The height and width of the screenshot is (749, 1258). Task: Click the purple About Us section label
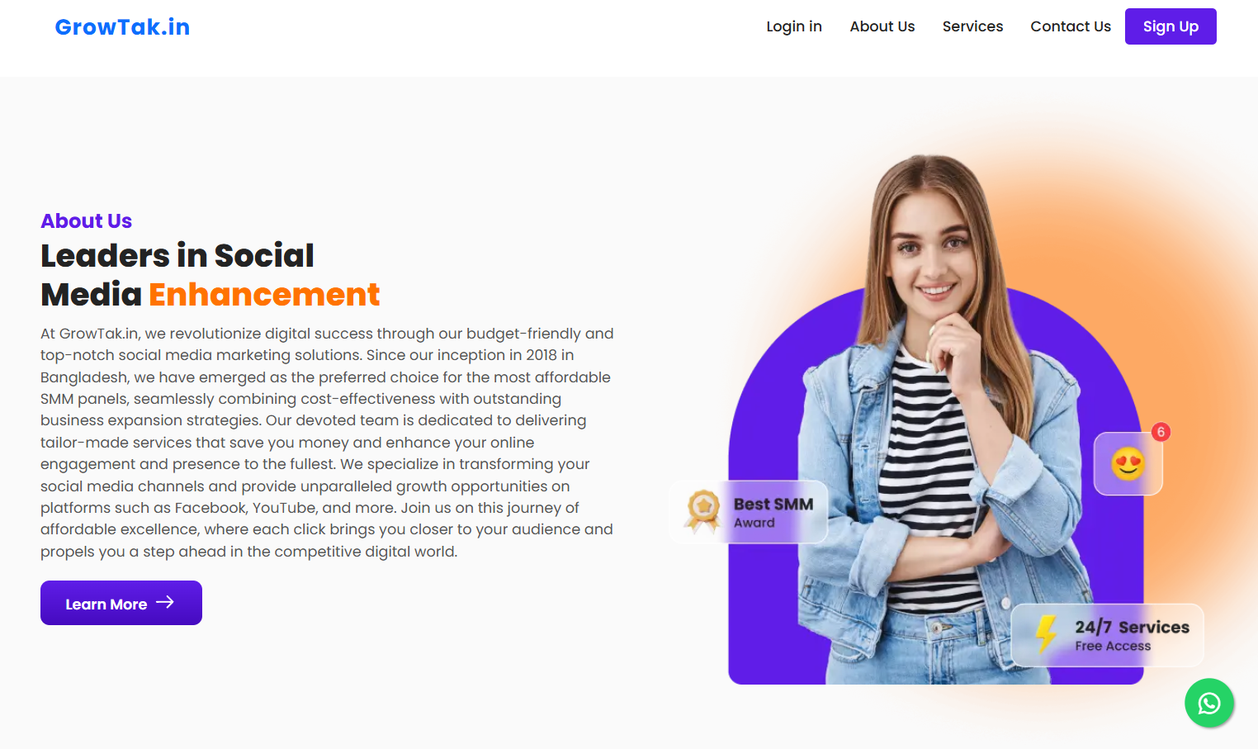[87, 221]
